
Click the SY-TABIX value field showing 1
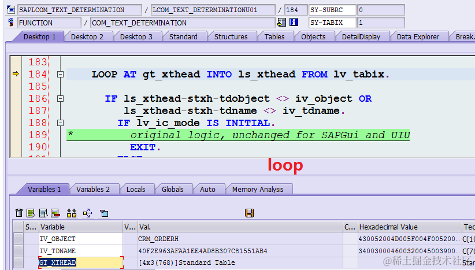381,23
